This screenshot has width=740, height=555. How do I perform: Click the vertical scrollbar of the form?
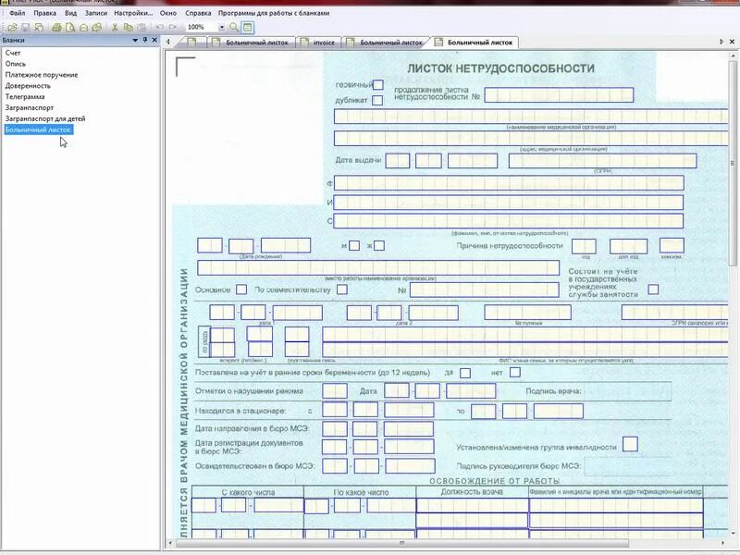(733, 164)
